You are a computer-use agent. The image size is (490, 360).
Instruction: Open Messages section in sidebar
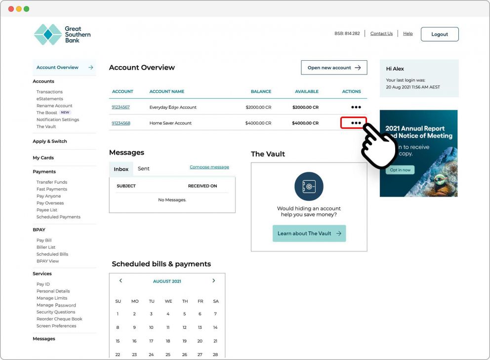[x=44, y=339]
